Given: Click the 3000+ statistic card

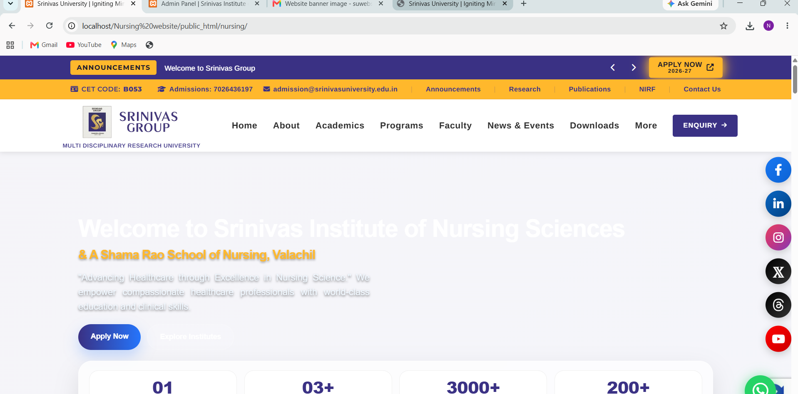Looking at the screenshot, I should (x=473, y=383).
